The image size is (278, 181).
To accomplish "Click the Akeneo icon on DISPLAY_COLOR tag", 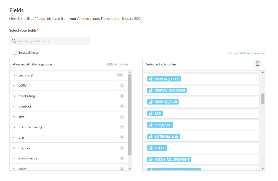I will click(151, 79).
